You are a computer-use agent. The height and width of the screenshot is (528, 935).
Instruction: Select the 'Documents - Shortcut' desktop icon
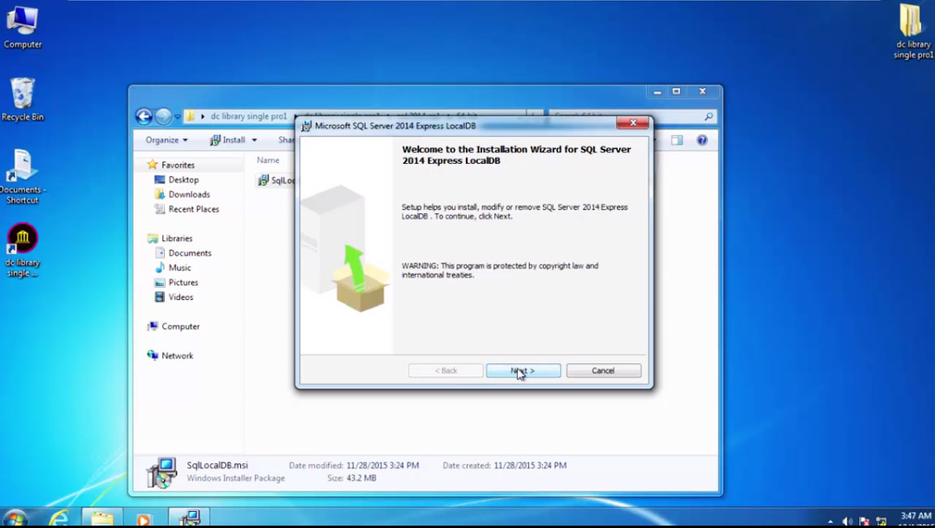pos(23,177)
